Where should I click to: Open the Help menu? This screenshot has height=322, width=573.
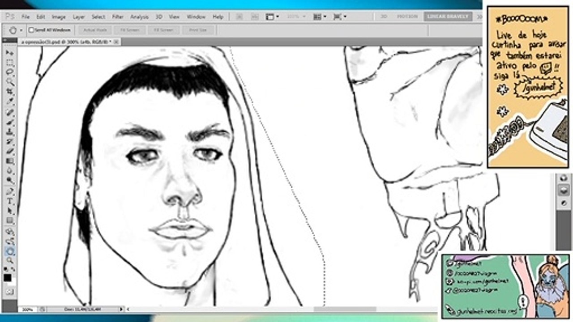click(218, 17)
